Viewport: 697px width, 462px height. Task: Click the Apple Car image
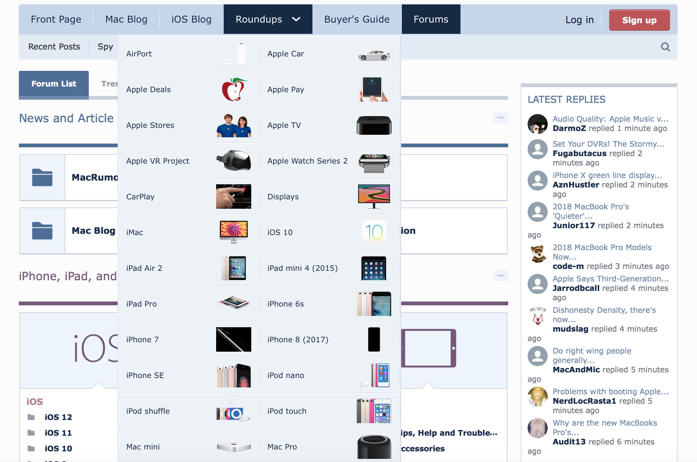374,55
